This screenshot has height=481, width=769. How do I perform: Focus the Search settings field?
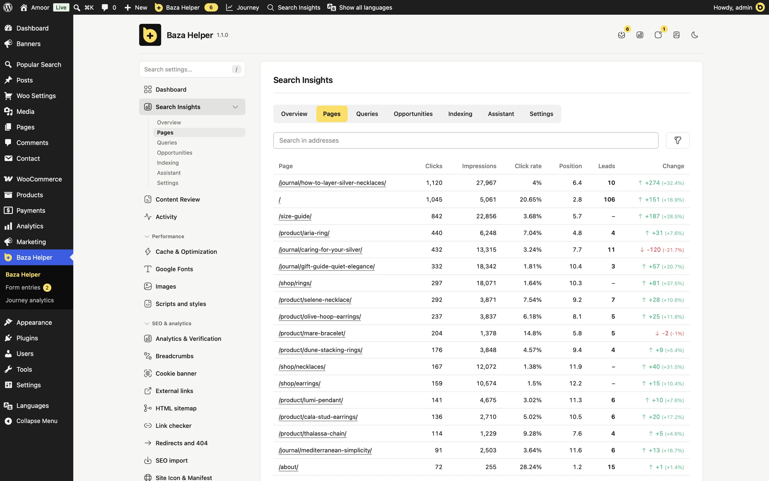coord(192,69)
